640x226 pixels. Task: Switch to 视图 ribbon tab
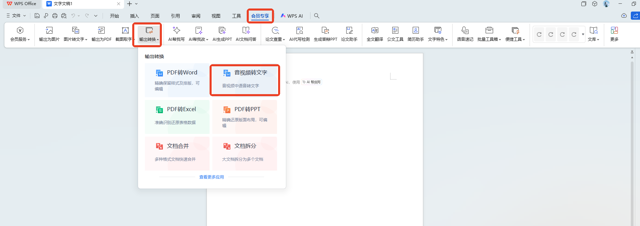click(216, 16)
